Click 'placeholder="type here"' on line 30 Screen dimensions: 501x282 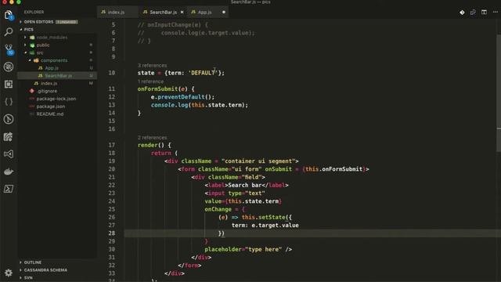243,249
